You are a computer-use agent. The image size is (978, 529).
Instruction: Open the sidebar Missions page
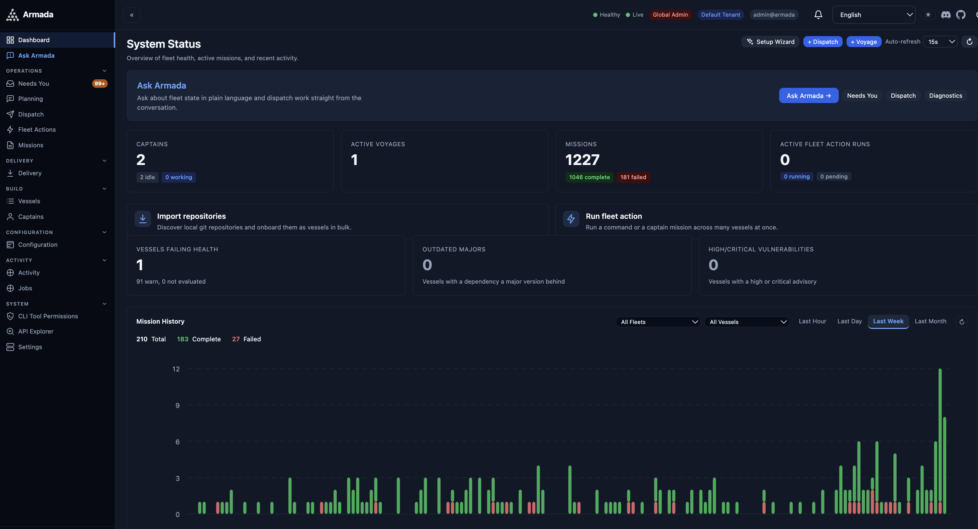[57, 145]
